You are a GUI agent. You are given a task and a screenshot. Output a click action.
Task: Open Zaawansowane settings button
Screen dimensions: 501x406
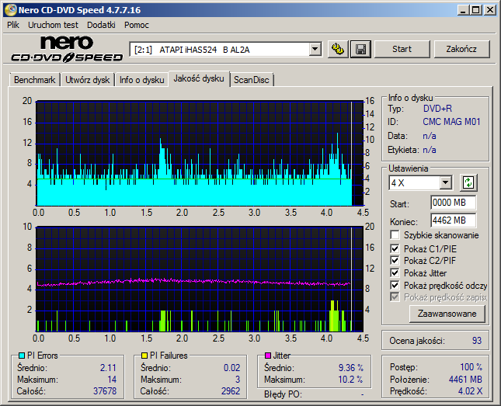447,314
